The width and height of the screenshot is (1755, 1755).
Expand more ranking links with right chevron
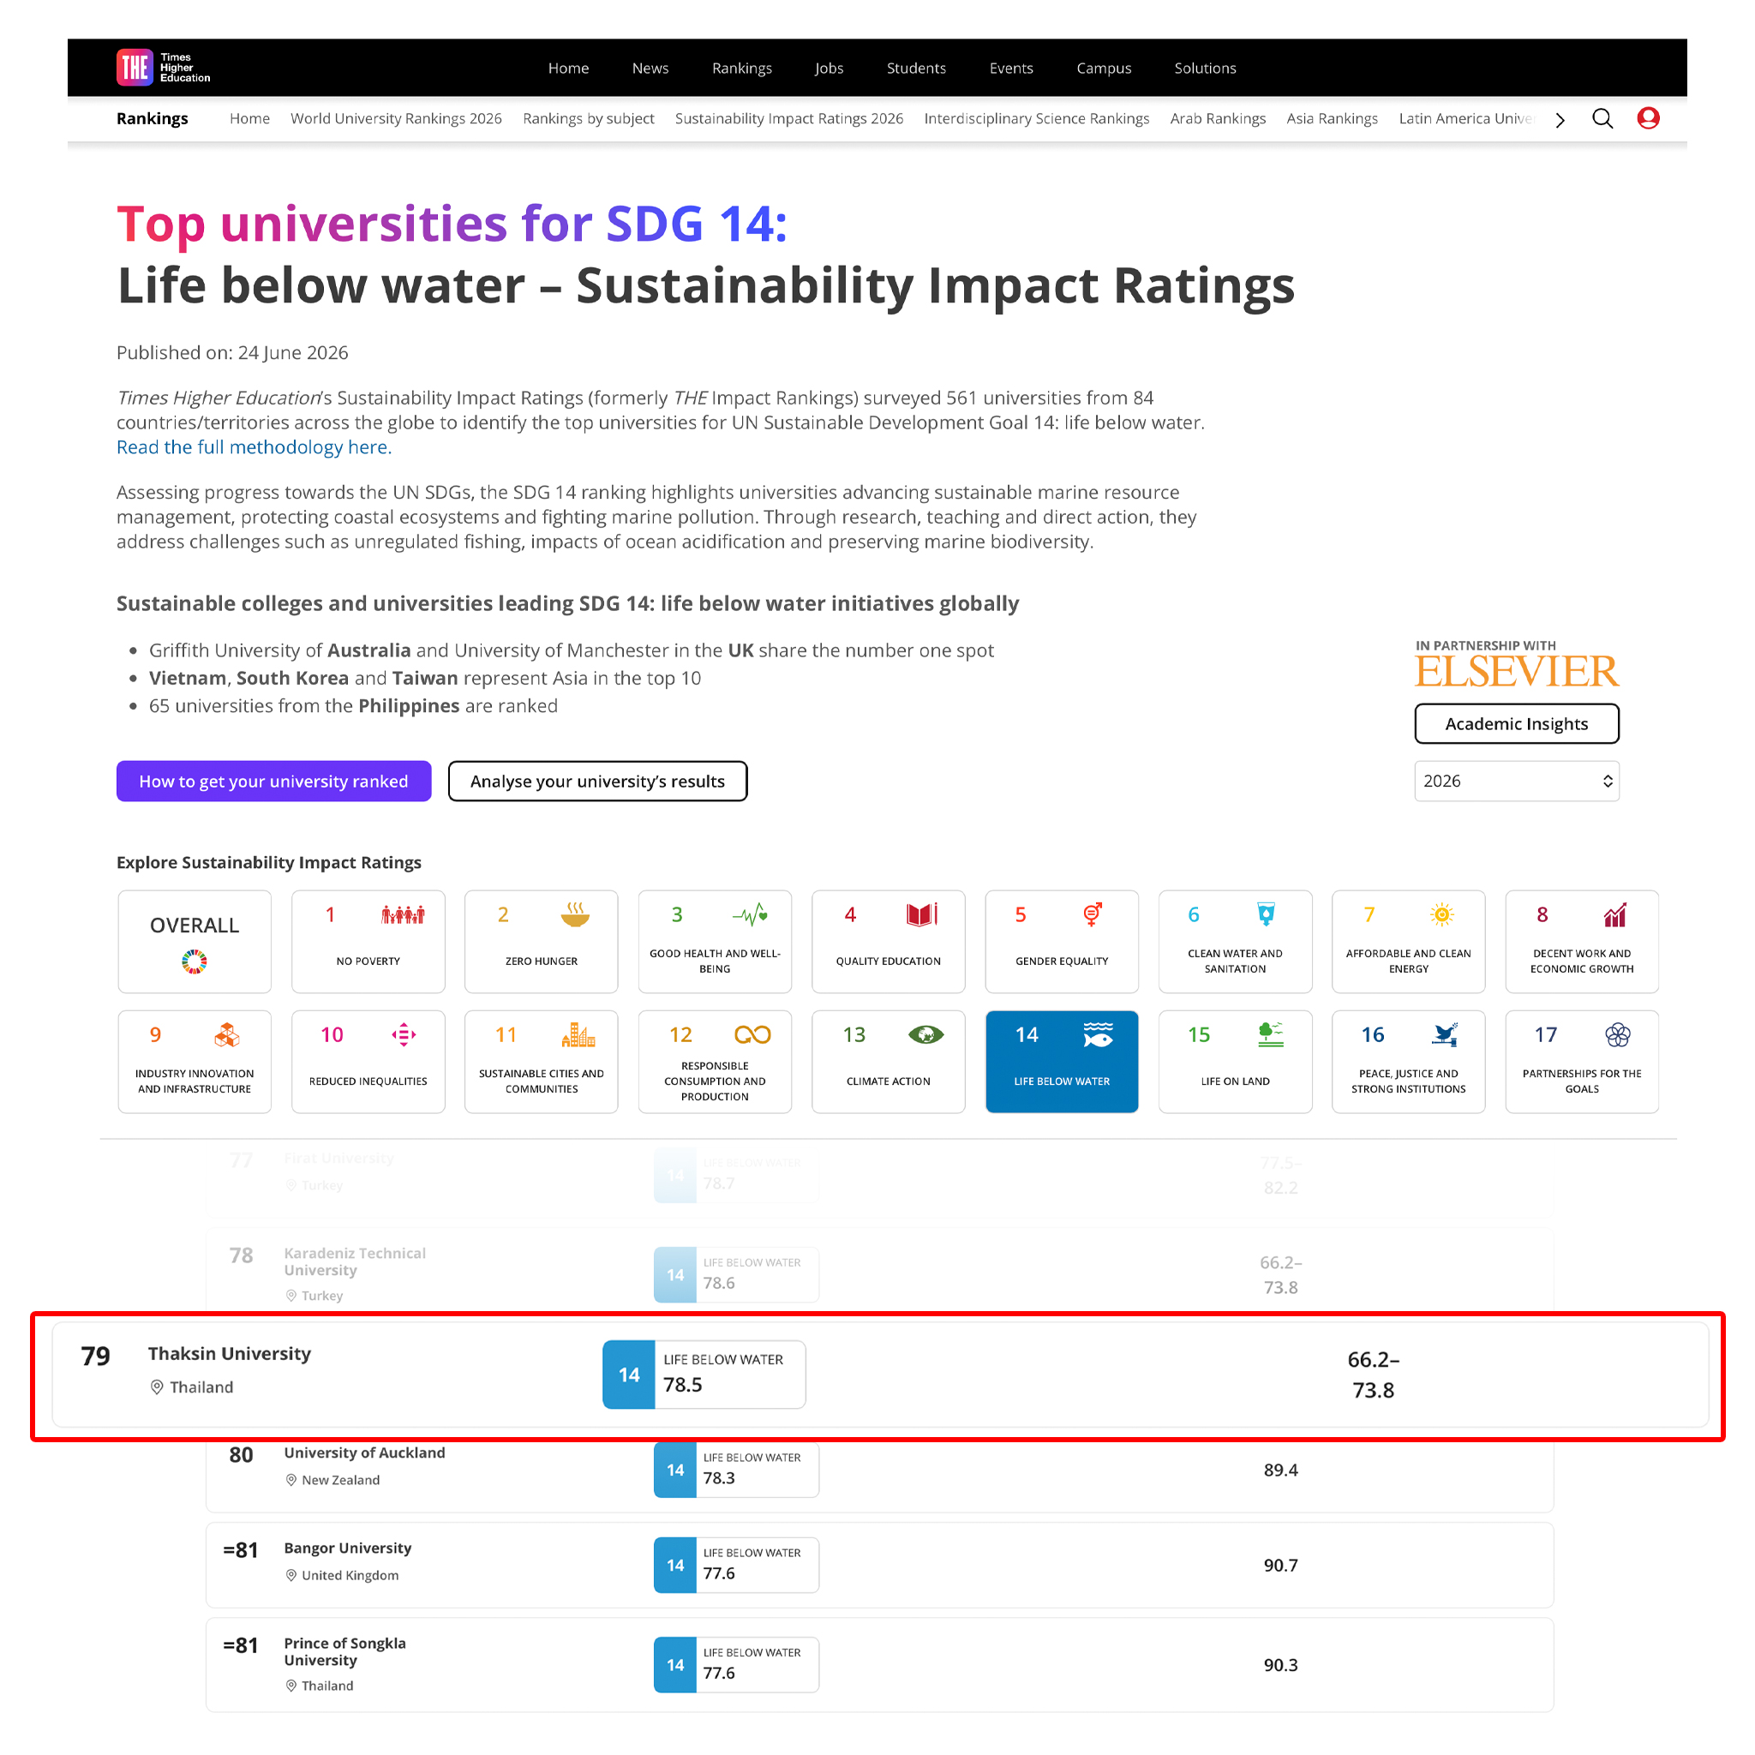coord(1560,120)
